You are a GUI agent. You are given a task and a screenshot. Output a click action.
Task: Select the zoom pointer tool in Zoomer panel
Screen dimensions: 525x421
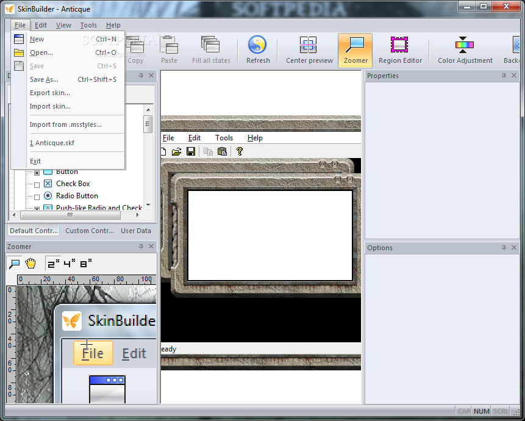tap(15, 264)
